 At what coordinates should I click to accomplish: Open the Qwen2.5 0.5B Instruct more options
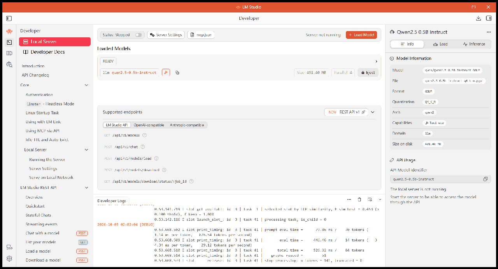point(489,32)
